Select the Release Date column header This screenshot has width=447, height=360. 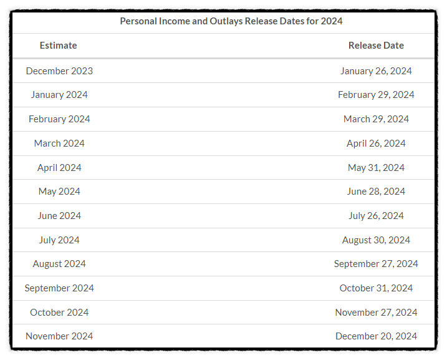pyautogui.click(x=376, y=46)
